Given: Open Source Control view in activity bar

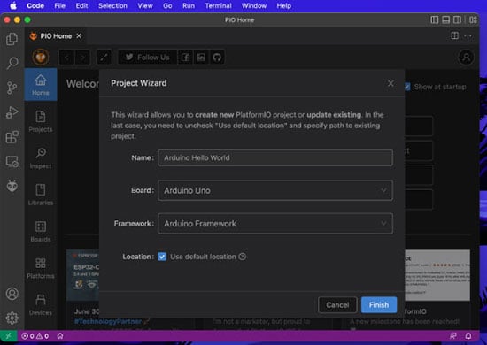Looking at the screenshot, I should click(12, 88).
